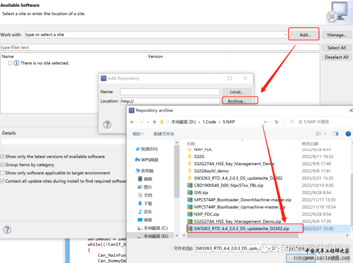Open 视频 (Videos) in the sidebar

click(145, 179)
